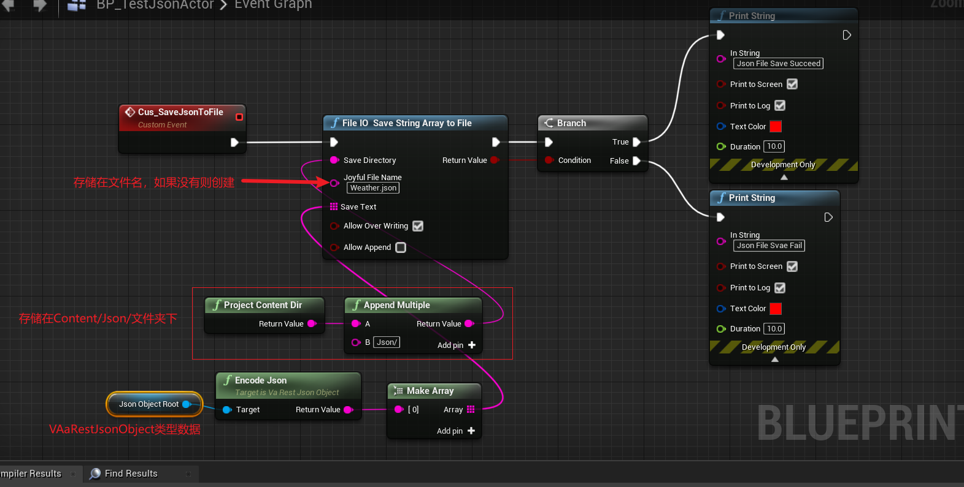
Task: Click the Encode Json Target pin
Action: click(x=227, y=410)
